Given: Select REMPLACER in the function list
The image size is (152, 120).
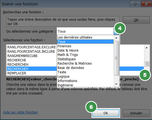Looking at the screenshot, I should [x=32, y=73].
